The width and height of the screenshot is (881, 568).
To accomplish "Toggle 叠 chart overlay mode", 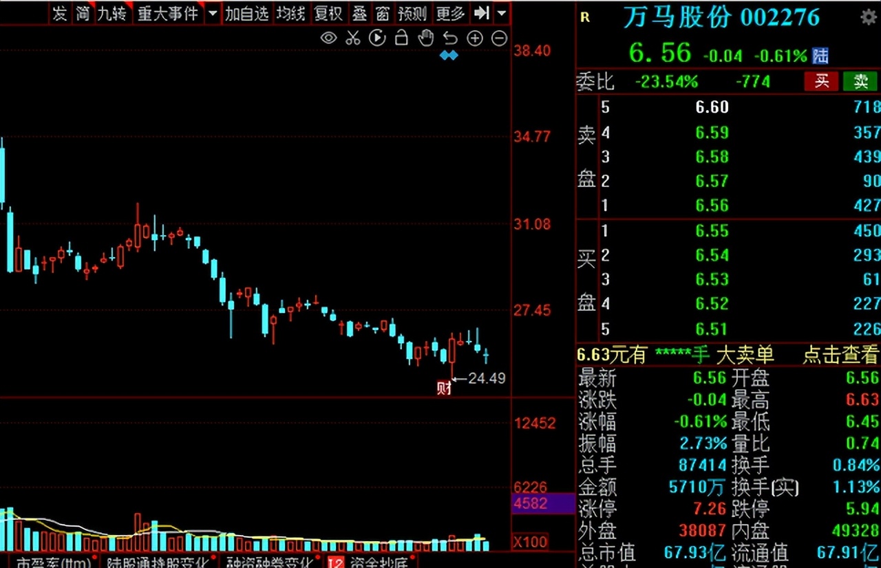I will click(359, 13).
